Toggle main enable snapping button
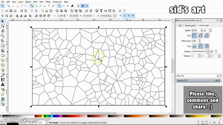 point(2,6)
